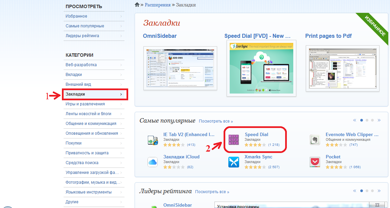The width and height of the screenshot is (390, 208).
Task: Select the Закладки category
Action: 94,94
